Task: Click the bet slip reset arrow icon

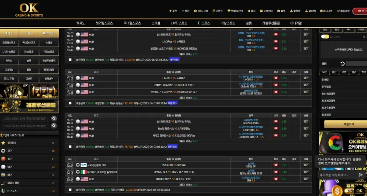Action: [342, 64]
